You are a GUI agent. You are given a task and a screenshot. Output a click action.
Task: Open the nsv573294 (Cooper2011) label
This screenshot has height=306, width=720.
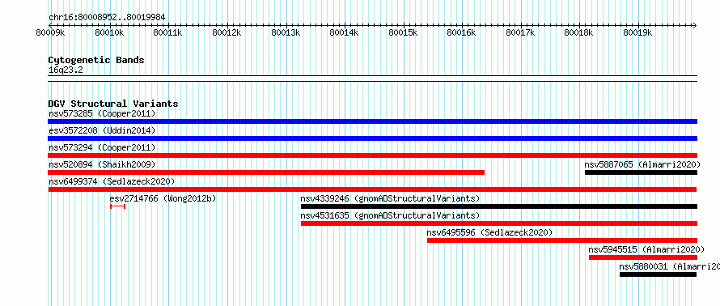(102, 147)
